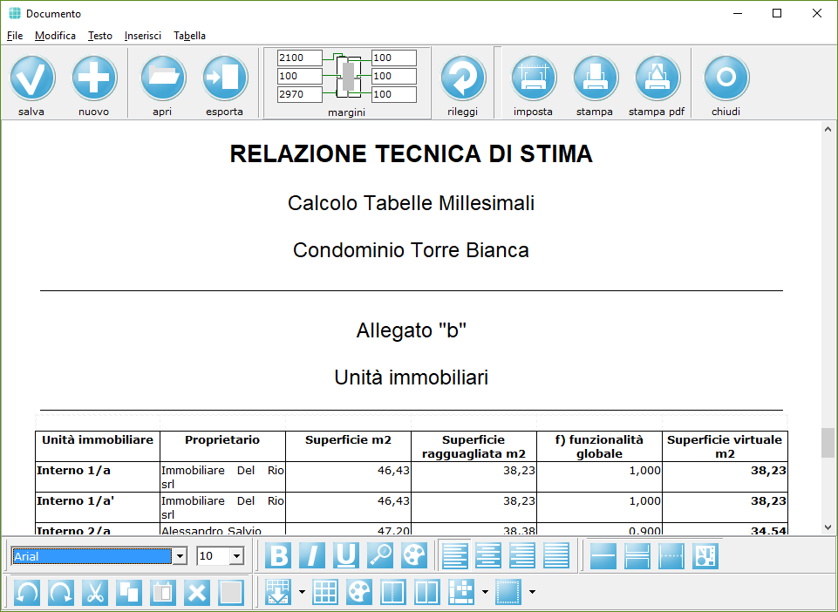Open the font size dropdown
Image resolution: width=838 pixels, height=612 pixels.
[x=236, y=556]
